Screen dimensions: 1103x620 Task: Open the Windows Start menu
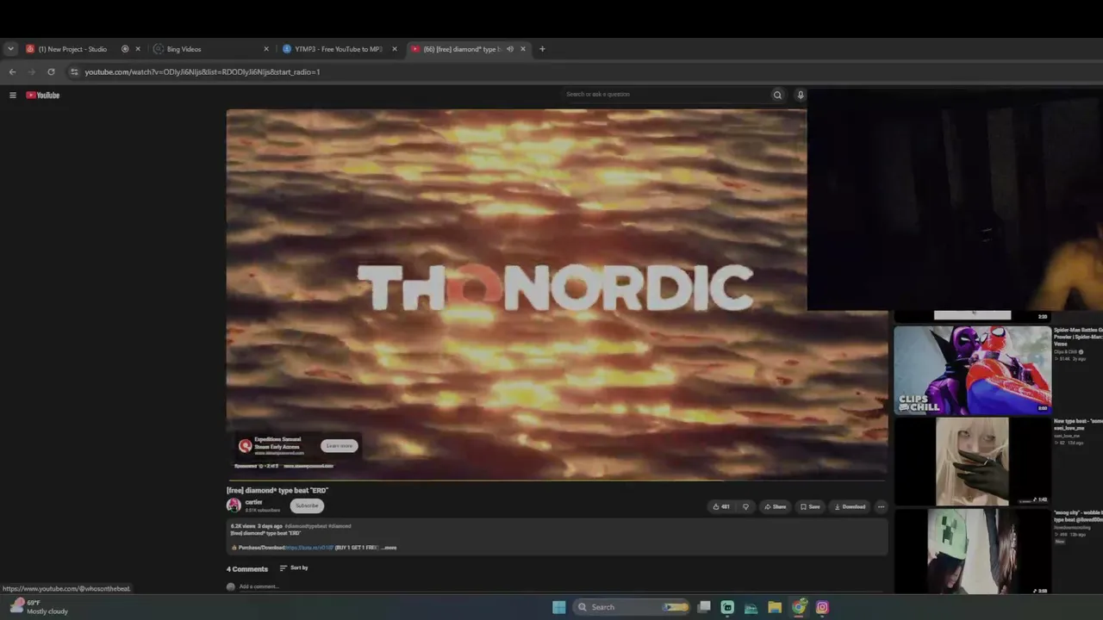tap(559, 607)
